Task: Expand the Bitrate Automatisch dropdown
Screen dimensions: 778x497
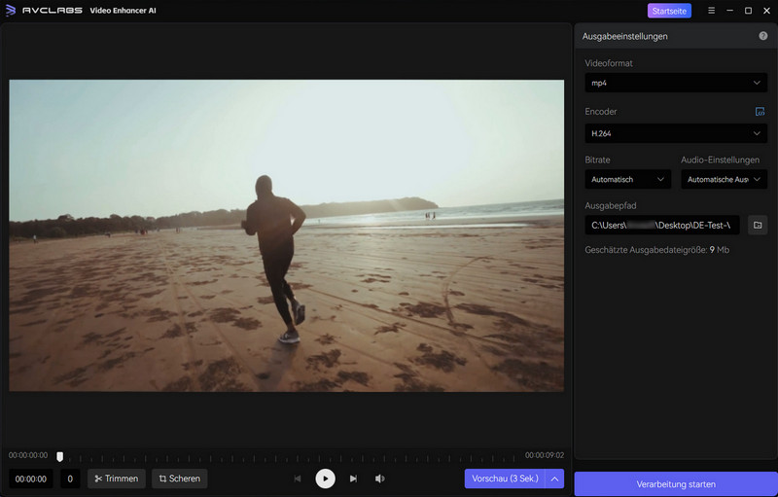Action: click(629, 179)
